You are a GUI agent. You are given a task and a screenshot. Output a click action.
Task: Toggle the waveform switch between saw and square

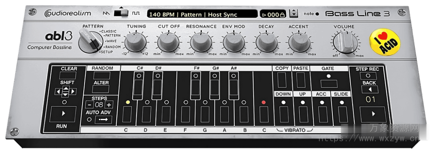coord(121,13)
